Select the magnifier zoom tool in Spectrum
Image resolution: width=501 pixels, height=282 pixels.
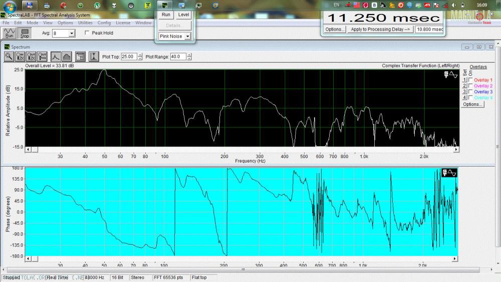pyautogui.click(x=9, y=57)
